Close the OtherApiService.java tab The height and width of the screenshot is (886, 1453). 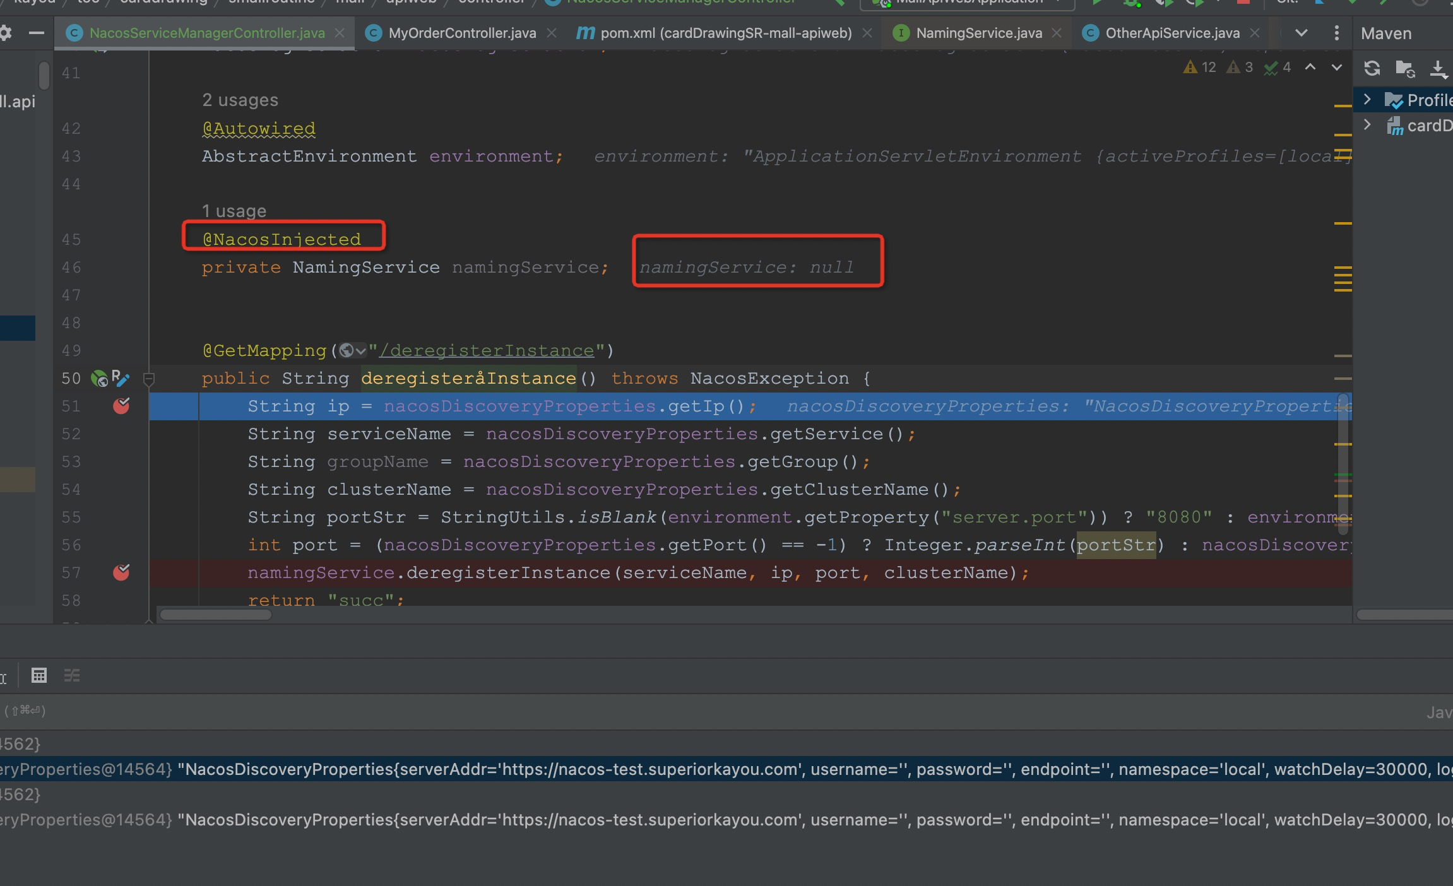(x=1255, y=33)
